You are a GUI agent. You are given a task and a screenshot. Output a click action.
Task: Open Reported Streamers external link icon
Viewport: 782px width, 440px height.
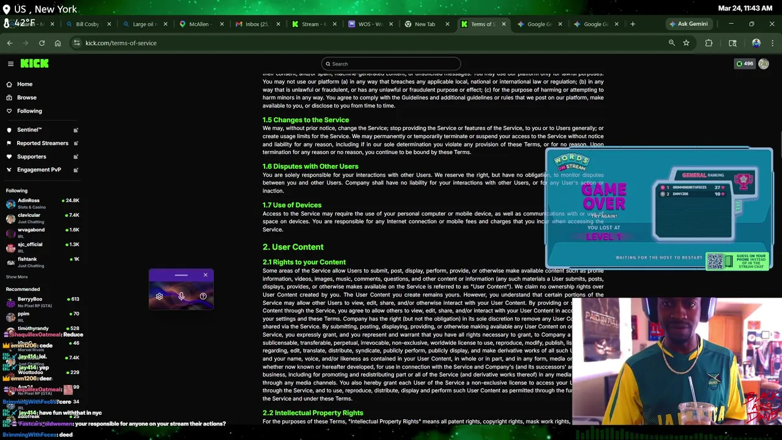tap(76, 144)
